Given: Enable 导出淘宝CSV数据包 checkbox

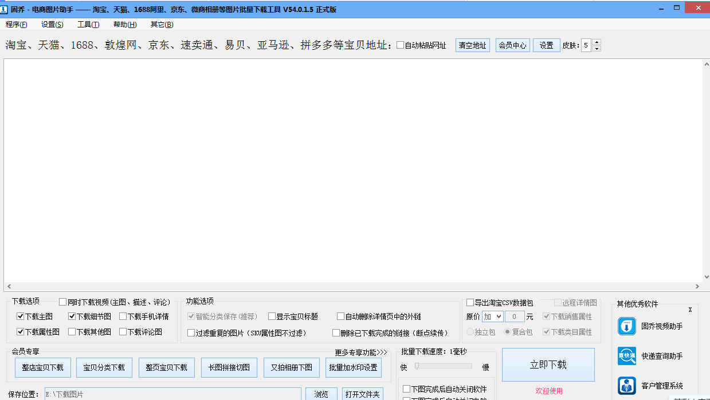Looking at the screenshot, I should (x=470, y=303).
